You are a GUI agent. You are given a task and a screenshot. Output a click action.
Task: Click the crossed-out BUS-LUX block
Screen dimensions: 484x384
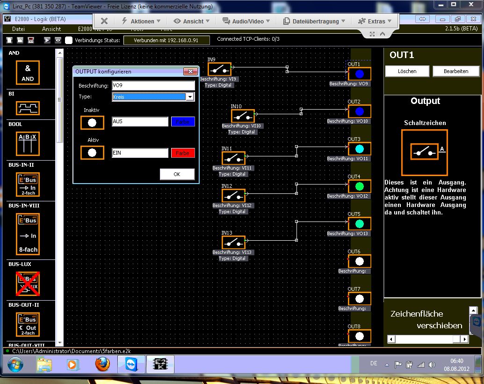pos(28,284)
